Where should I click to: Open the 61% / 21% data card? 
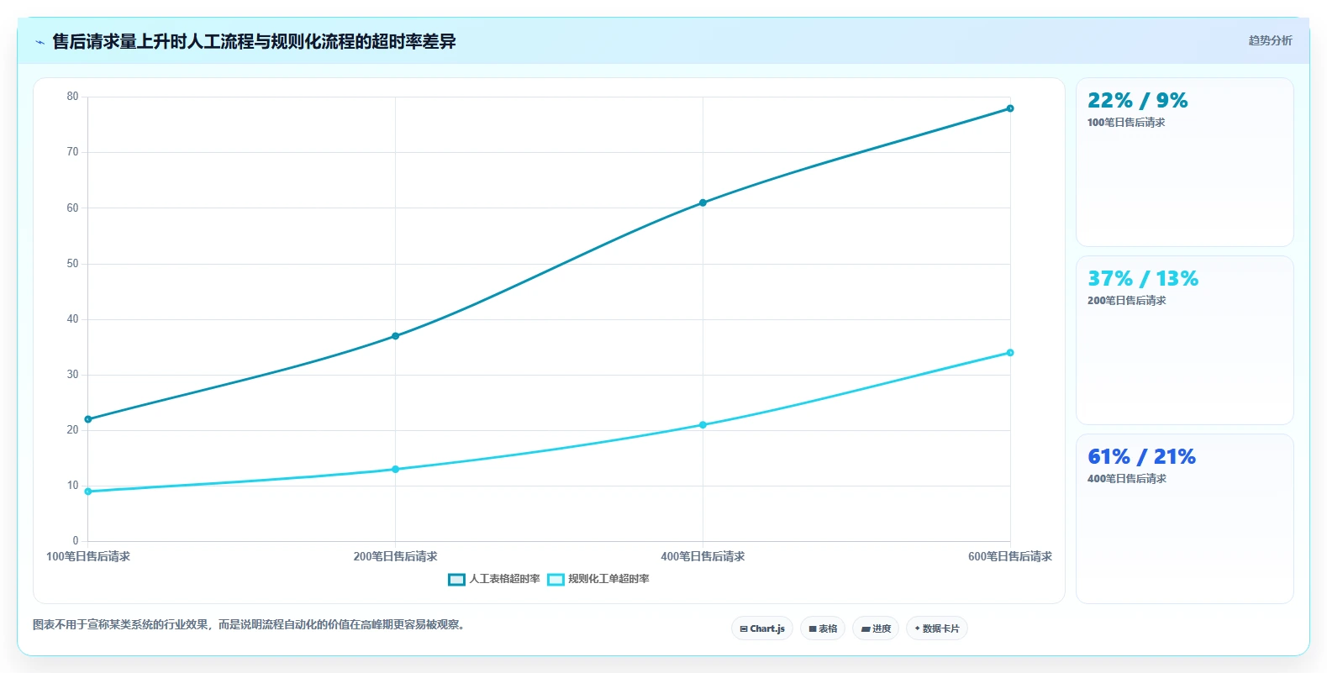click(x=1184, y=518)
